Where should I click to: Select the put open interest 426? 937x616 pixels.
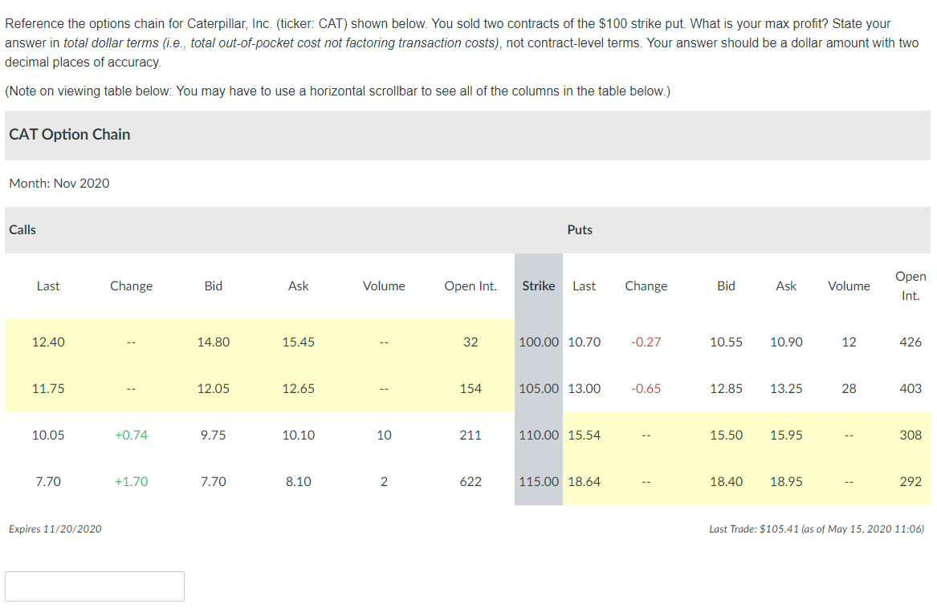pos(911,342)
